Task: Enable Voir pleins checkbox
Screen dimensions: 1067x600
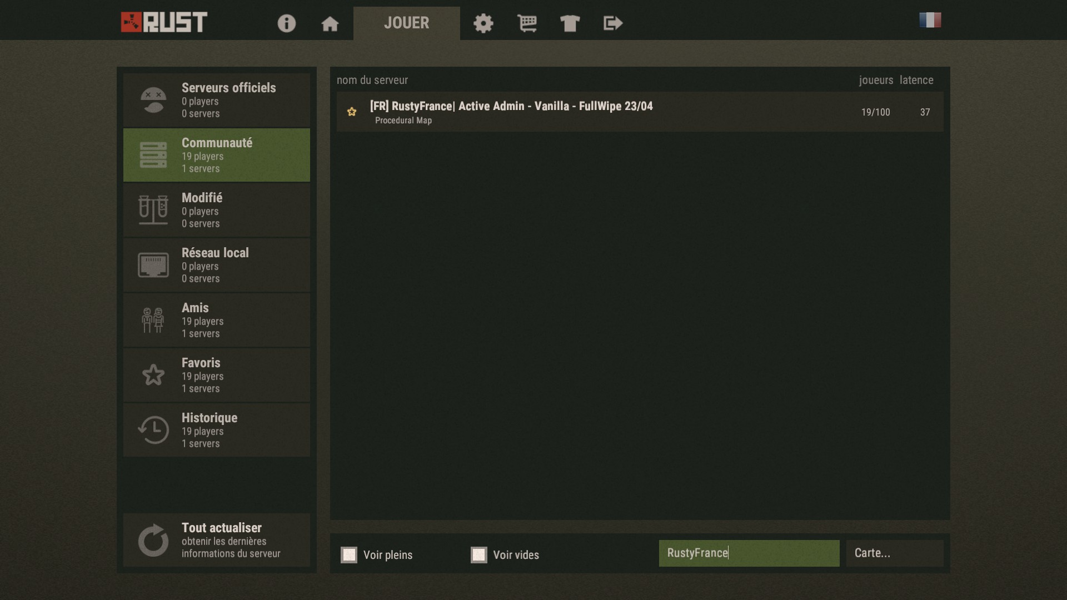Action: coord(349,554)
